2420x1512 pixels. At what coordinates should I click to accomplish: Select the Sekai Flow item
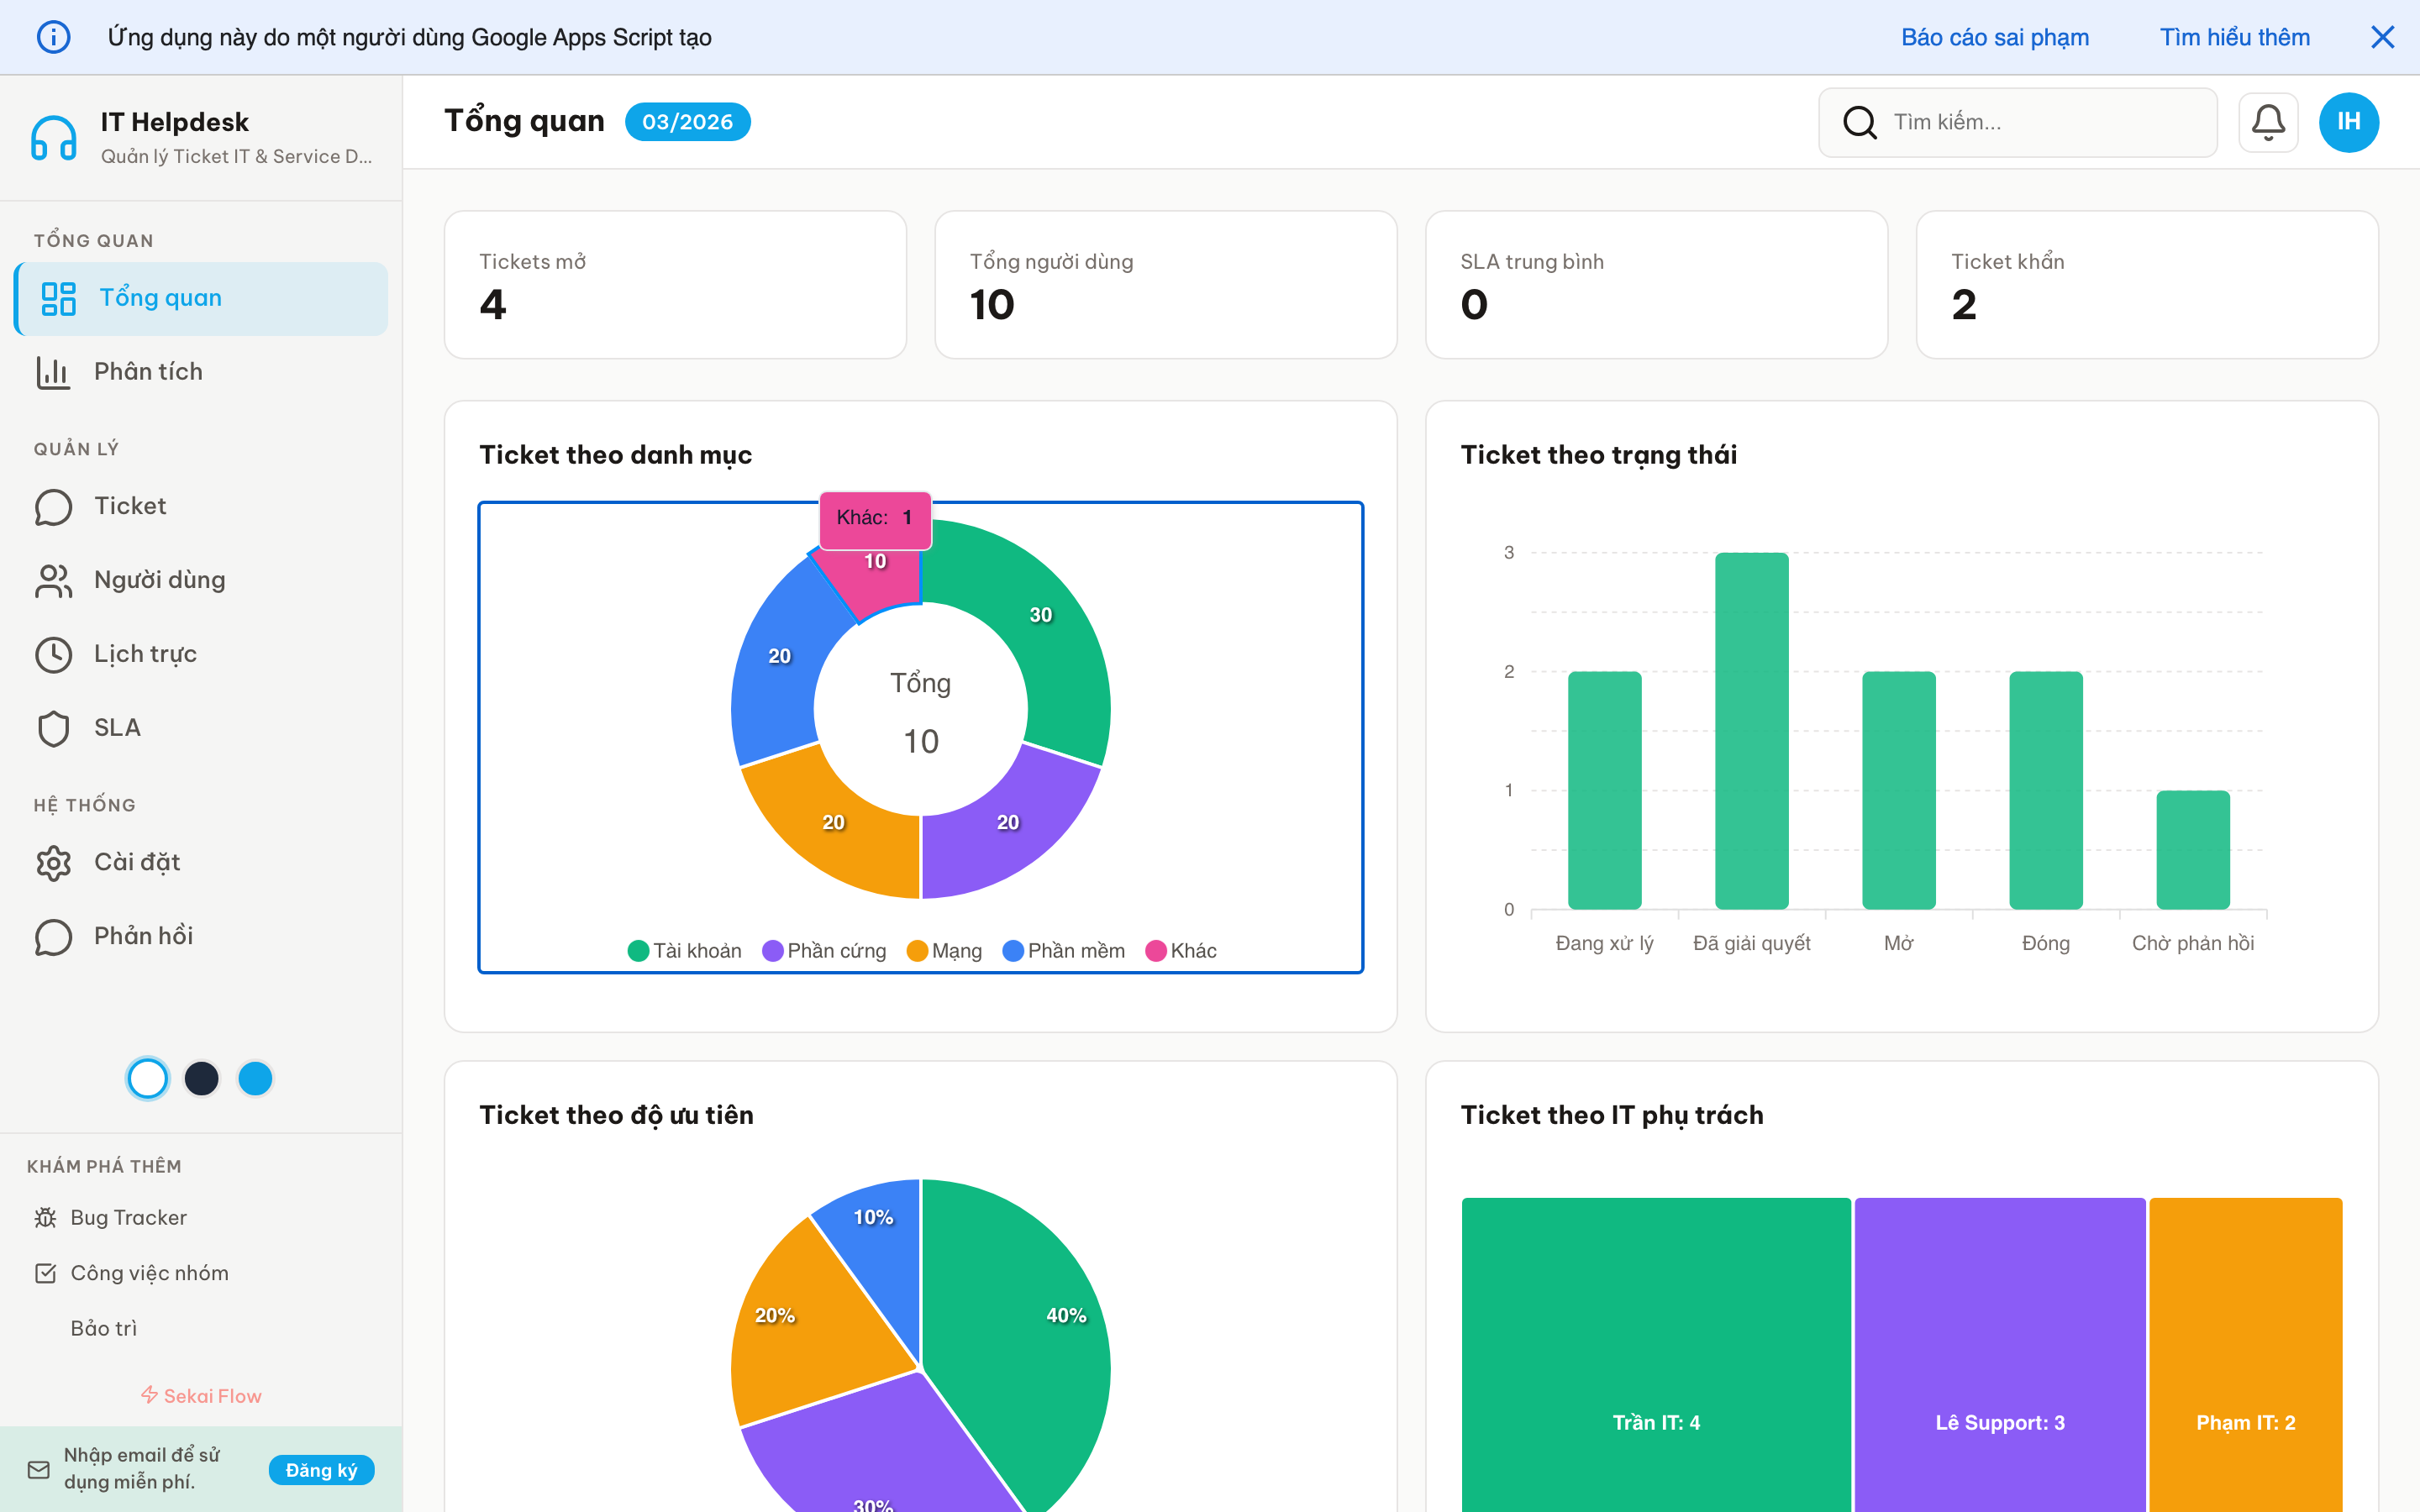click(x=200, y=1395)
